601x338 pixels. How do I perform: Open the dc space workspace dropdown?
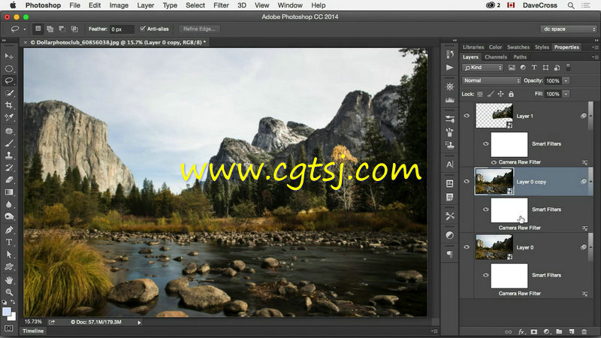pyautogui.click(x=569, y=29)
